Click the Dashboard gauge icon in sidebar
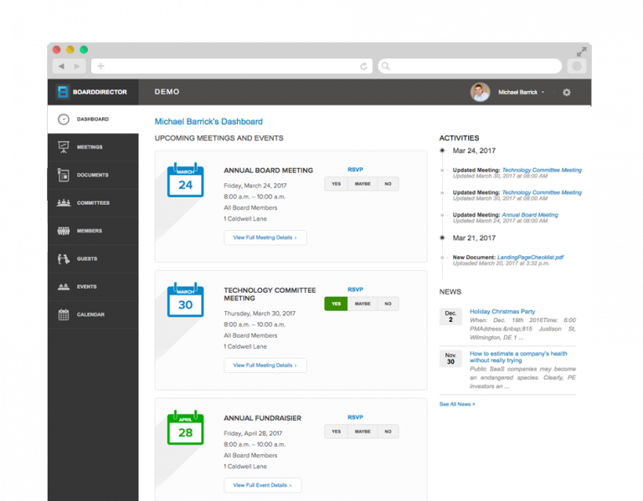The height and width of the screenshot is (501, 643). tap(63, 120)
